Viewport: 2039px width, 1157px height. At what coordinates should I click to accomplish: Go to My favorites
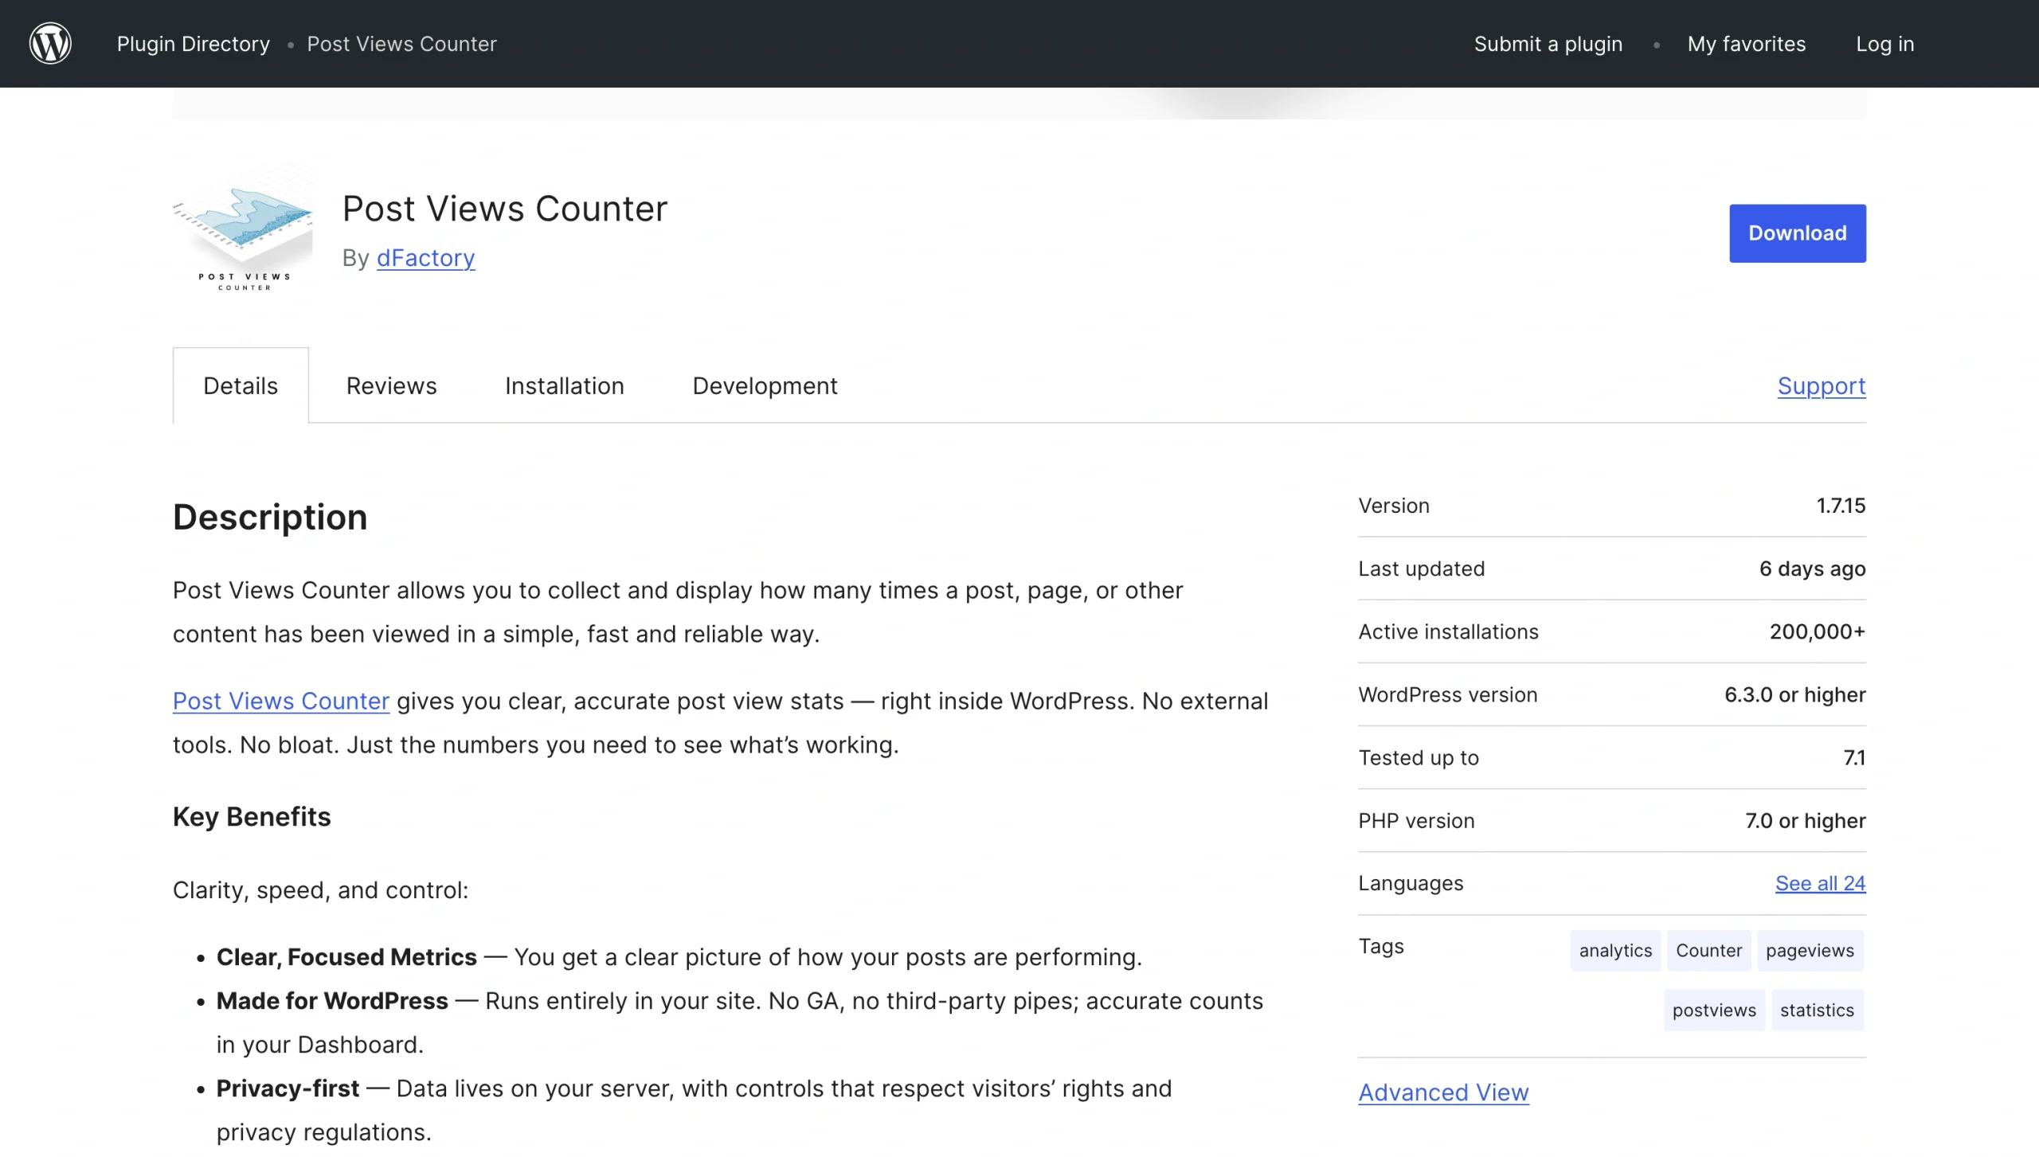[1746, 44]
